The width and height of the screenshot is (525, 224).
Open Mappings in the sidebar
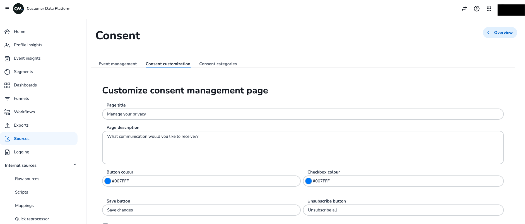tap(24, 206)
